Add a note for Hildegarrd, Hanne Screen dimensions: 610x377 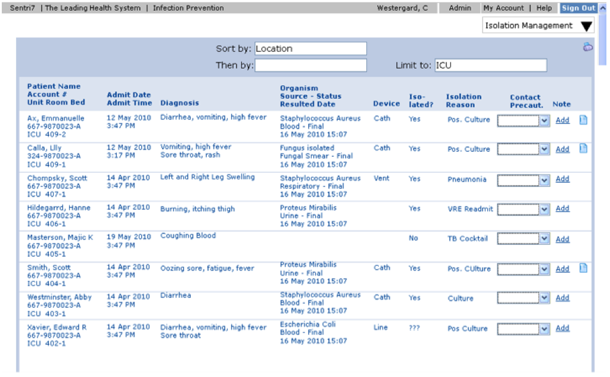point(562,208)
